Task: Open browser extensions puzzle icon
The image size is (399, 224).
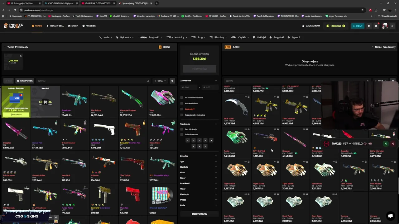Action: (376, 10)
